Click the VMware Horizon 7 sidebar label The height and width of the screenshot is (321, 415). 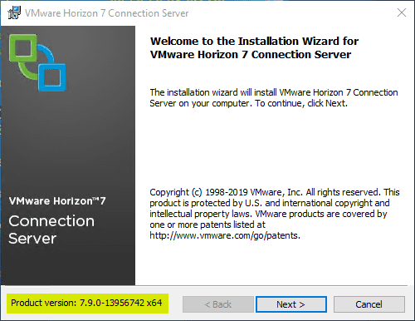click(57, 201)
